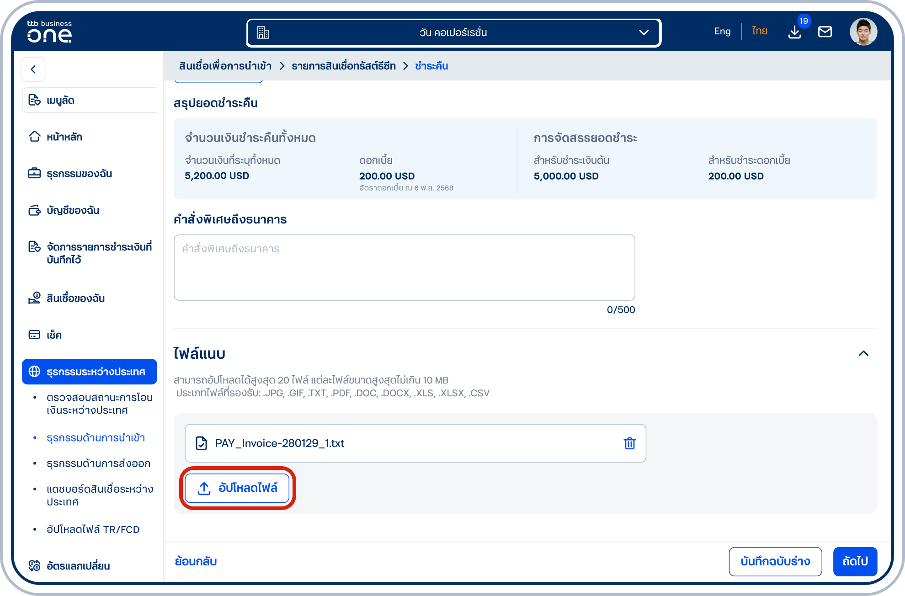The width and height of the screenshot is (905, 596).
Task: Click the อัตราดอกเบี้ย ณ 6 พ.ย. 2568 note
Action: (406, 188)
